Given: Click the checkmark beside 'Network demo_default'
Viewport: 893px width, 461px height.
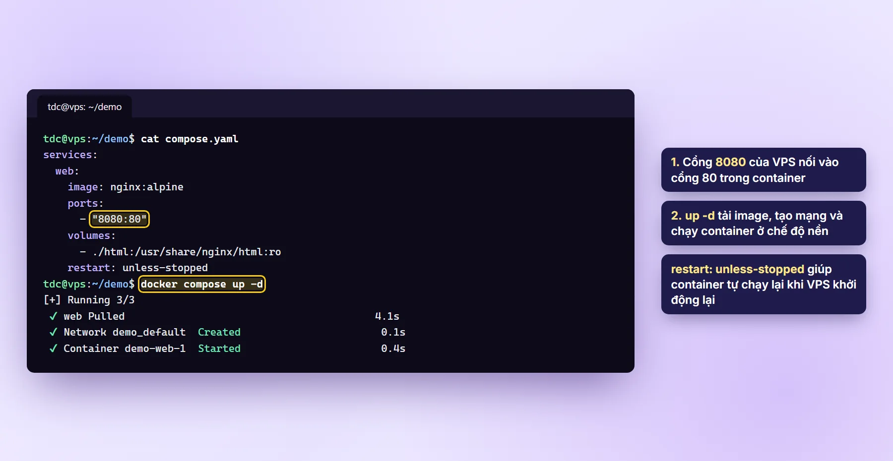Looking at the screenshot, I should click(53, 332).
